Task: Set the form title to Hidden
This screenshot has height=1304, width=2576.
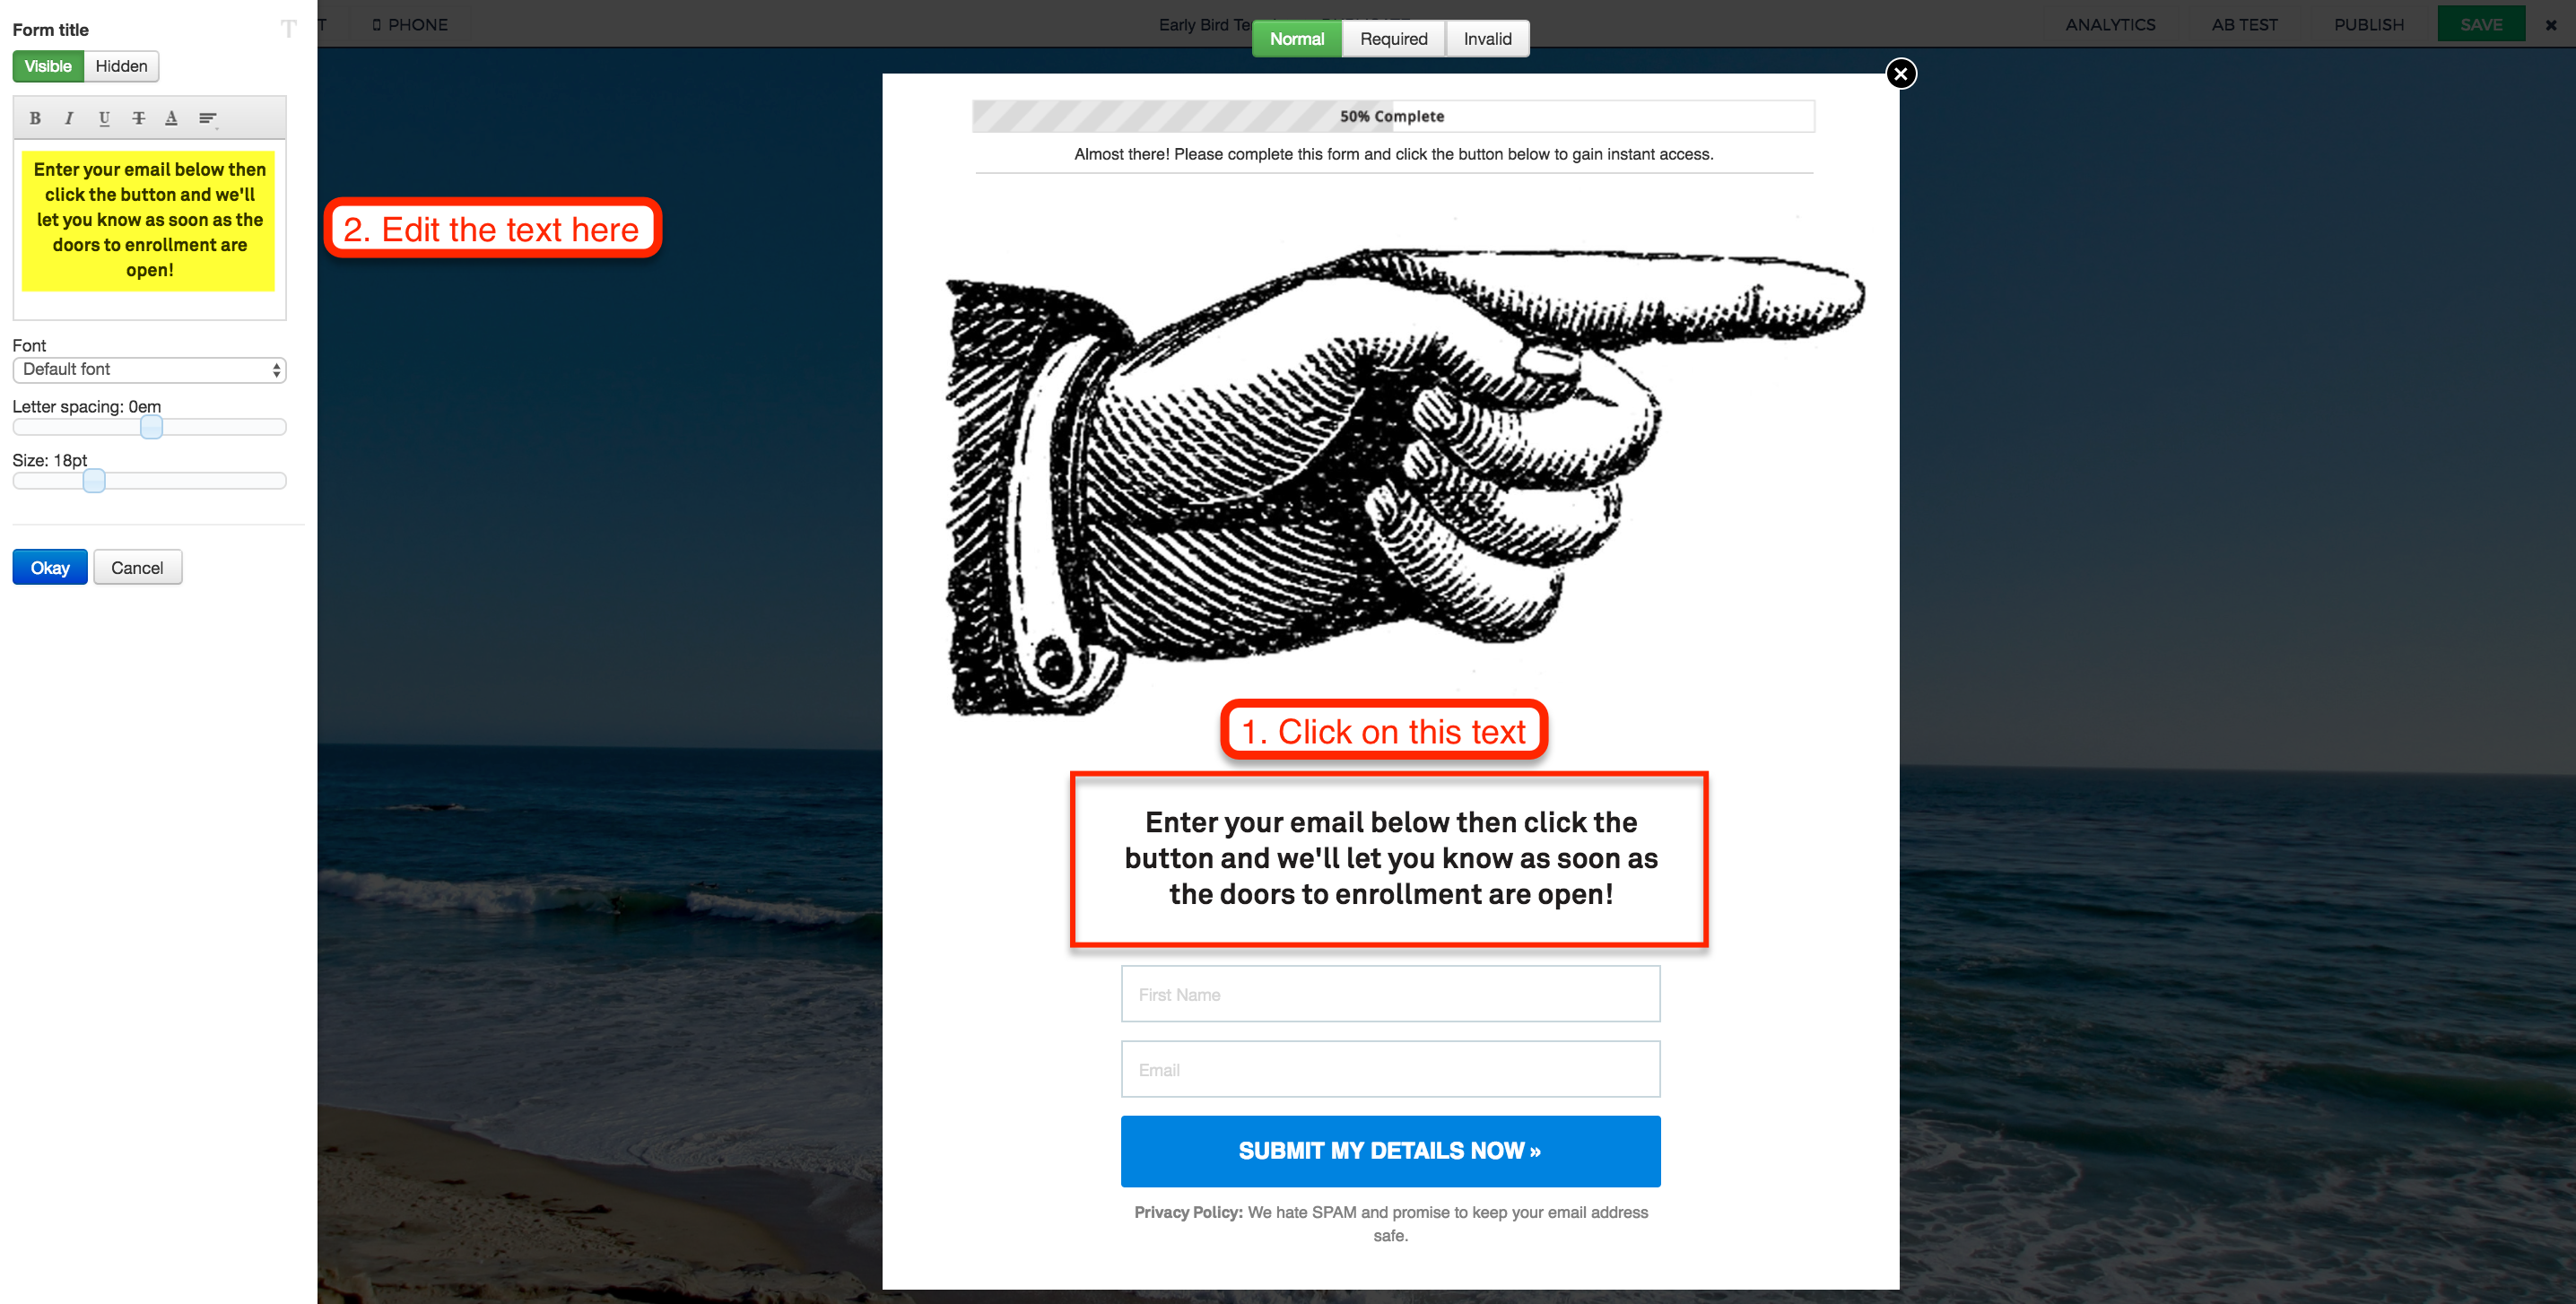Action: point(122,66)
